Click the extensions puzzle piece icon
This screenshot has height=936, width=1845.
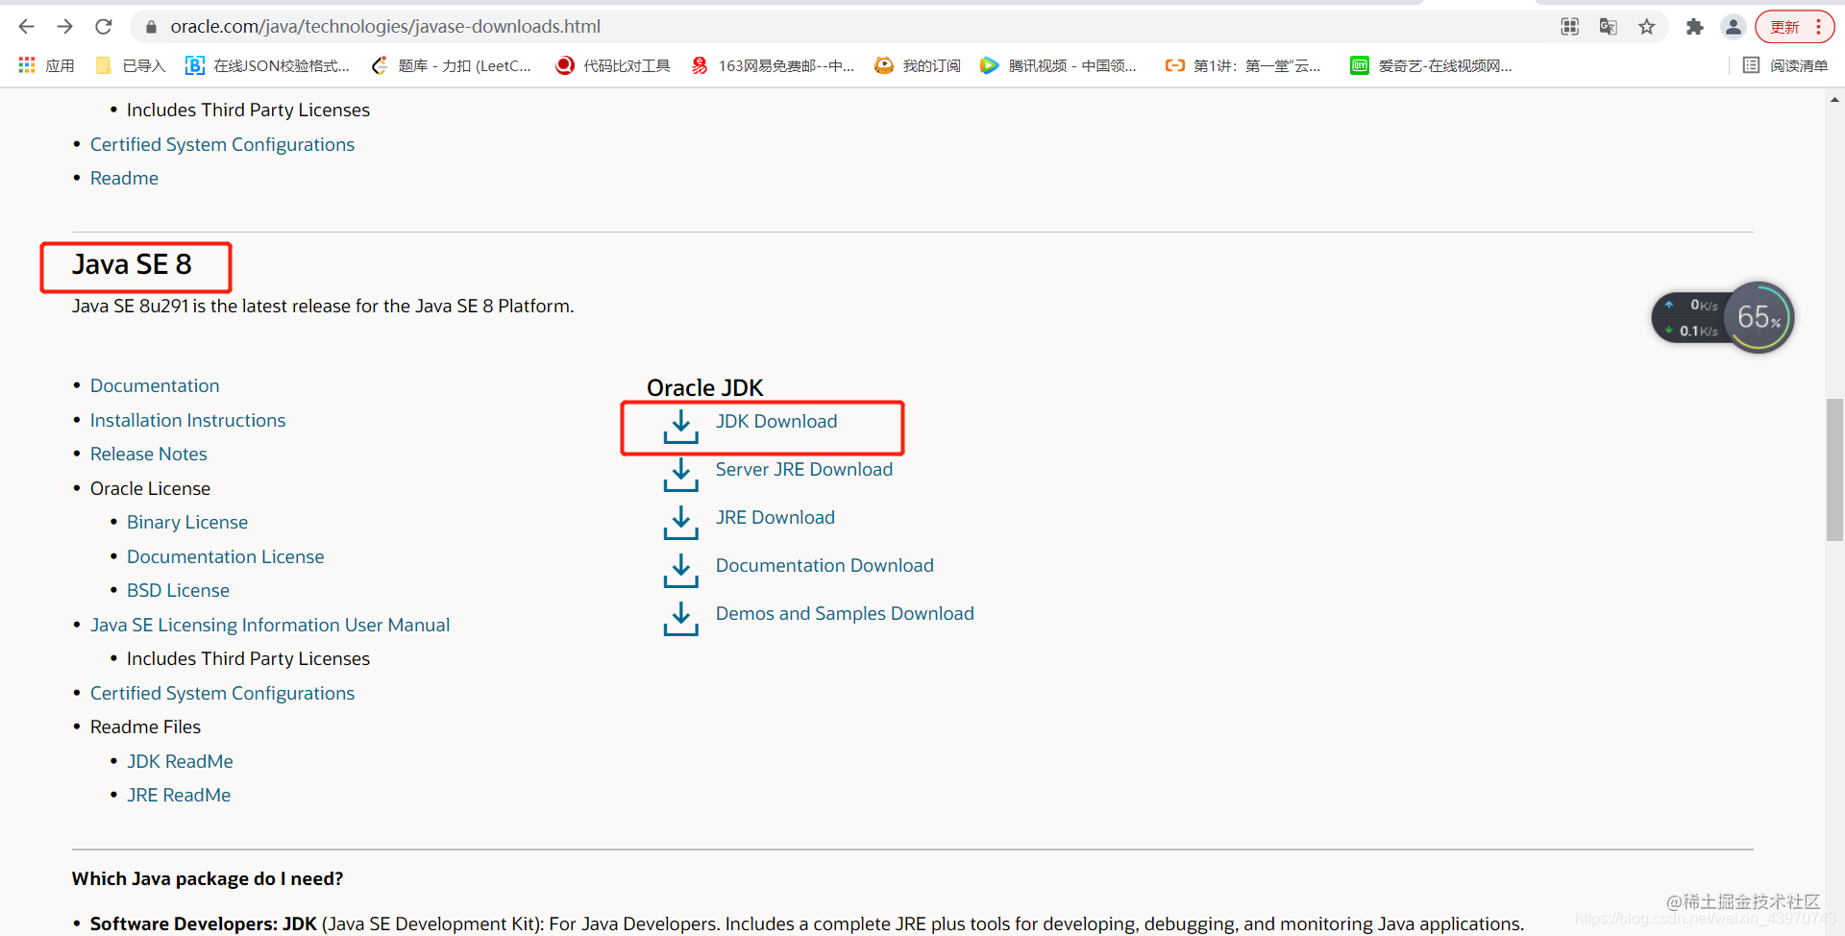coord(1694,26)
